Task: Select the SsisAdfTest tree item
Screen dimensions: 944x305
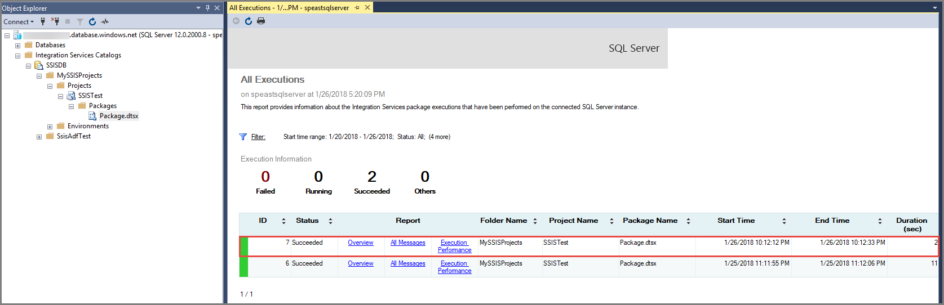Action: tap(74, 136)
